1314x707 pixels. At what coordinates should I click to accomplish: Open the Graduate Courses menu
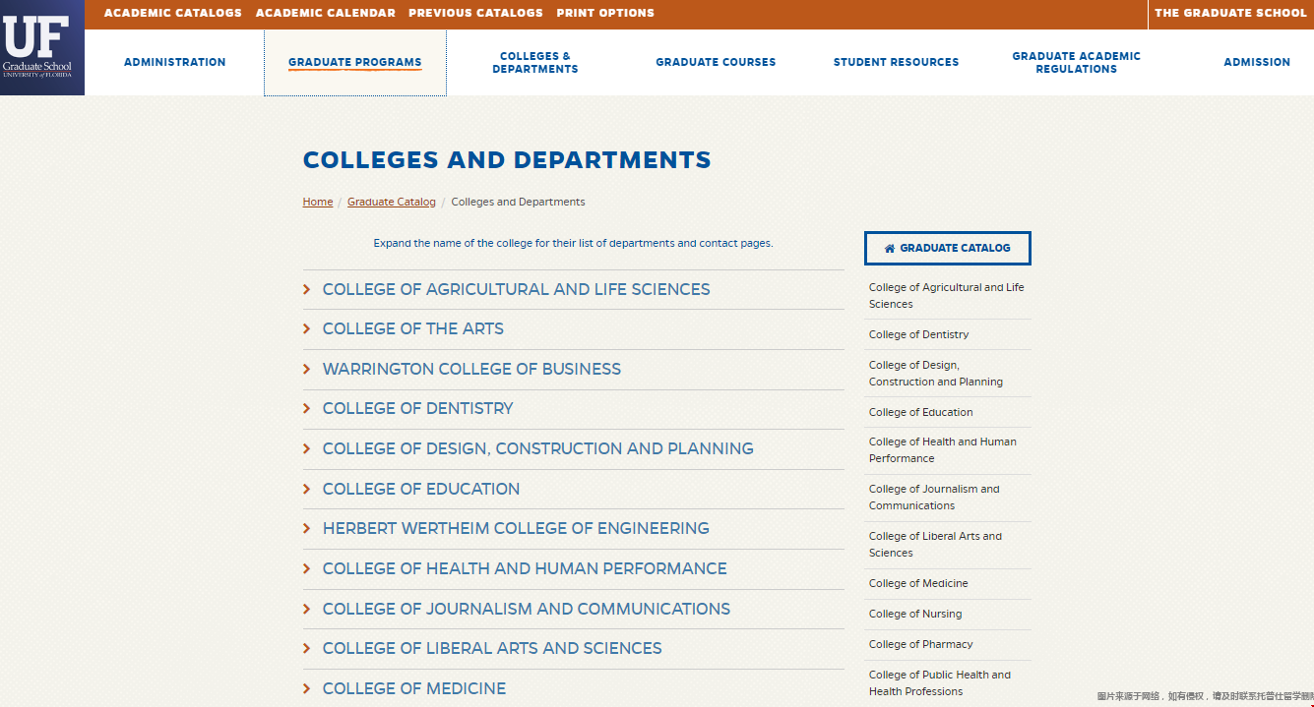click(716, 62)
